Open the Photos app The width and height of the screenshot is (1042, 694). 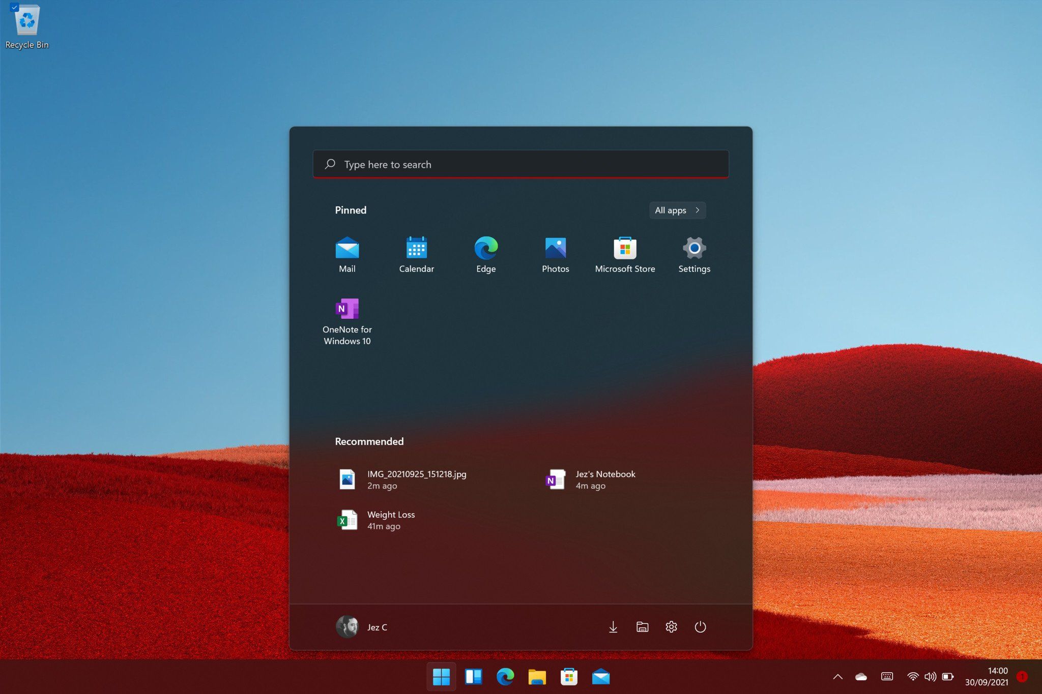[x=555, y=254]
